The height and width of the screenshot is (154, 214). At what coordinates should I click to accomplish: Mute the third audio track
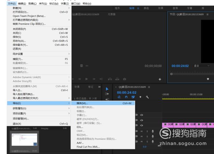point(142,142)
